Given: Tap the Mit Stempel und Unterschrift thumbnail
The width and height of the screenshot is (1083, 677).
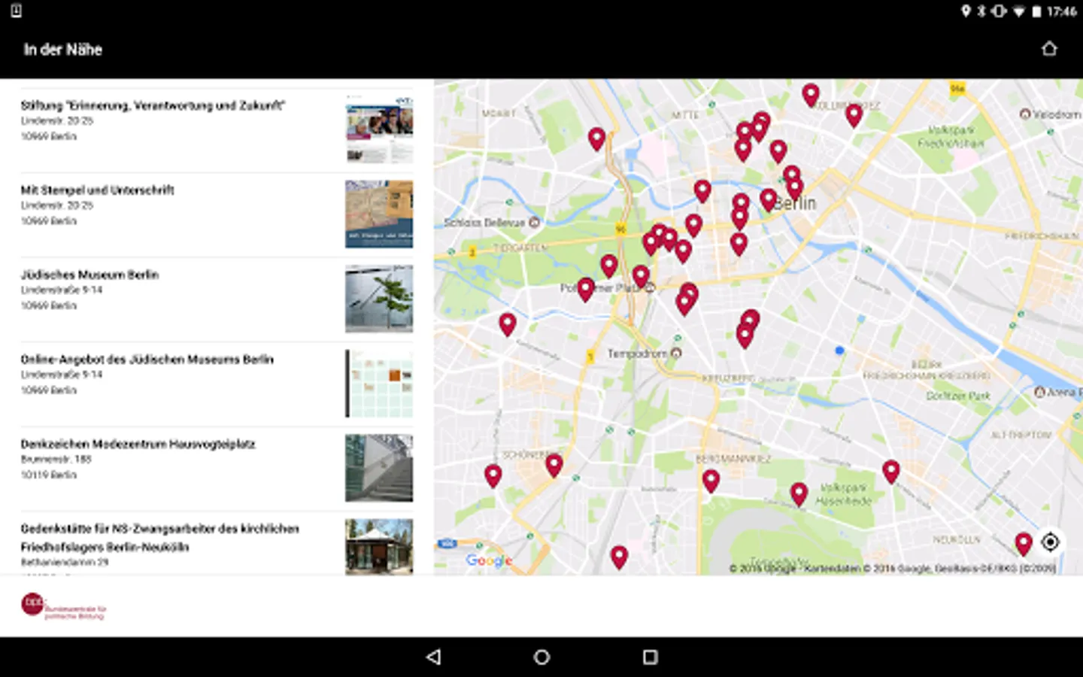Looking at the screenshot, I should click(379, 214).
